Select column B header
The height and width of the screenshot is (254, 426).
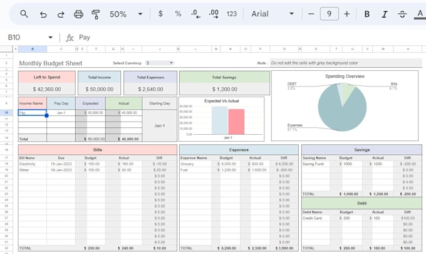coord(33,49)
